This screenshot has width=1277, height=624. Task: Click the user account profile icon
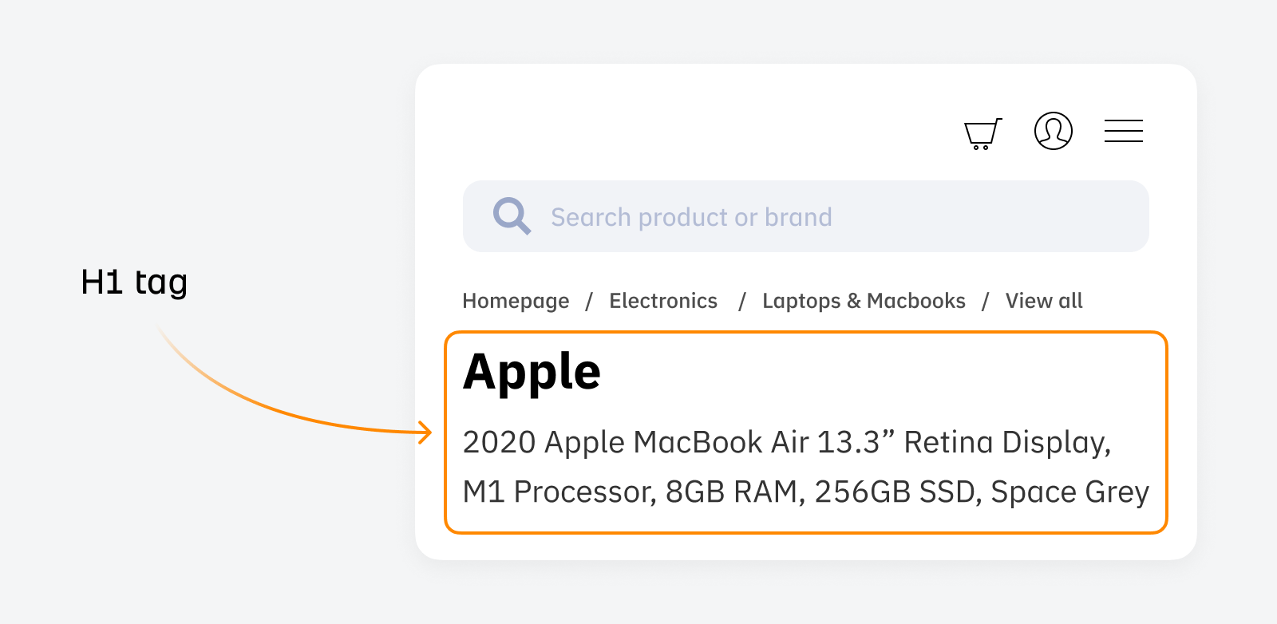point(1053,131)
